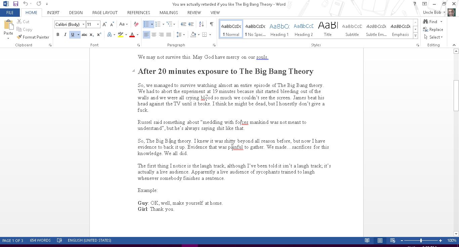Click the Strikethrough icon
The image size is (459, 247).
(84, 35)
